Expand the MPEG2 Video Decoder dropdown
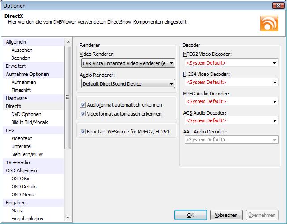287x224 pixels. [232, 63]
